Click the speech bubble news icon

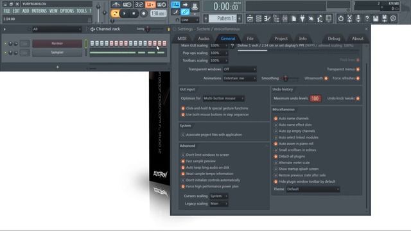[x=393, y=19]
